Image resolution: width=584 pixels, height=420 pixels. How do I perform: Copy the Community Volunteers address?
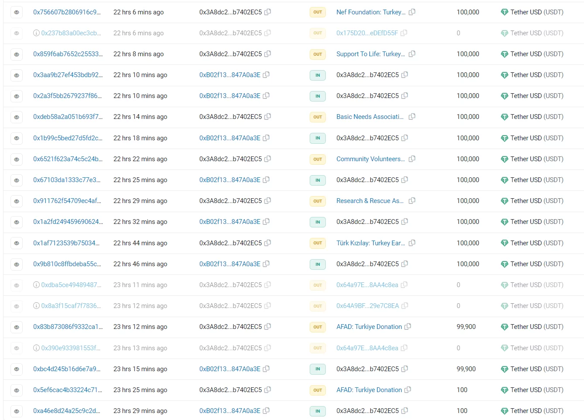coord(412,159)
